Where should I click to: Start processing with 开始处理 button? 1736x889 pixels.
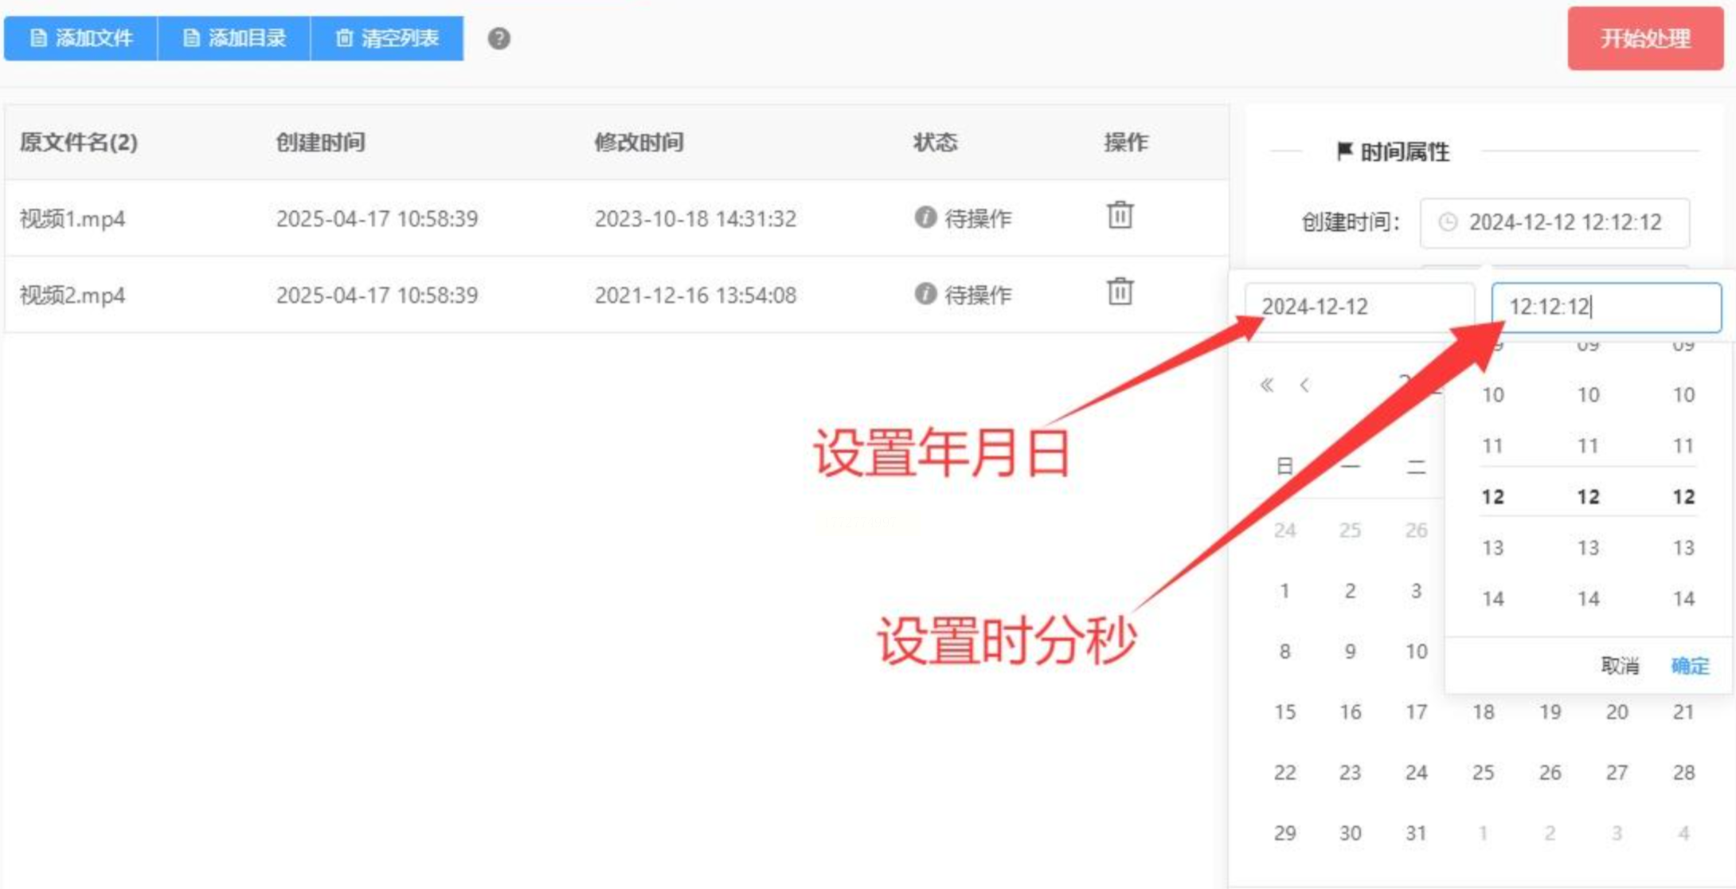click(x=1645, y=38)
